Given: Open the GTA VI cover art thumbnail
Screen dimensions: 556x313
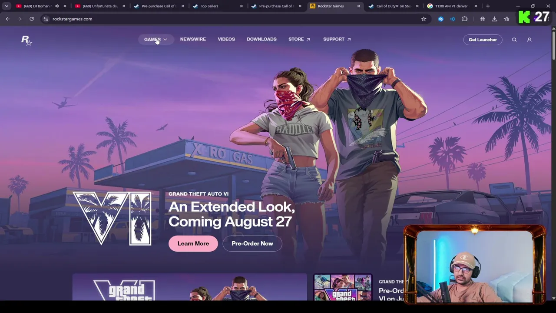Looking at the screenshot, I should 343,287.
